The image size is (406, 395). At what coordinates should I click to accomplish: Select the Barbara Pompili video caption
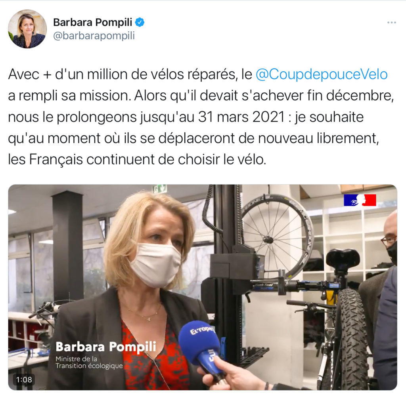106,347
